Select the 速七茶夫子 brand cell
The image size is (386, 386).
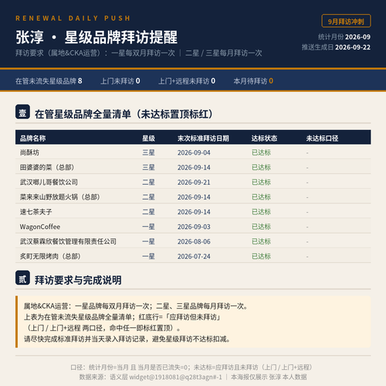[36, 212]
